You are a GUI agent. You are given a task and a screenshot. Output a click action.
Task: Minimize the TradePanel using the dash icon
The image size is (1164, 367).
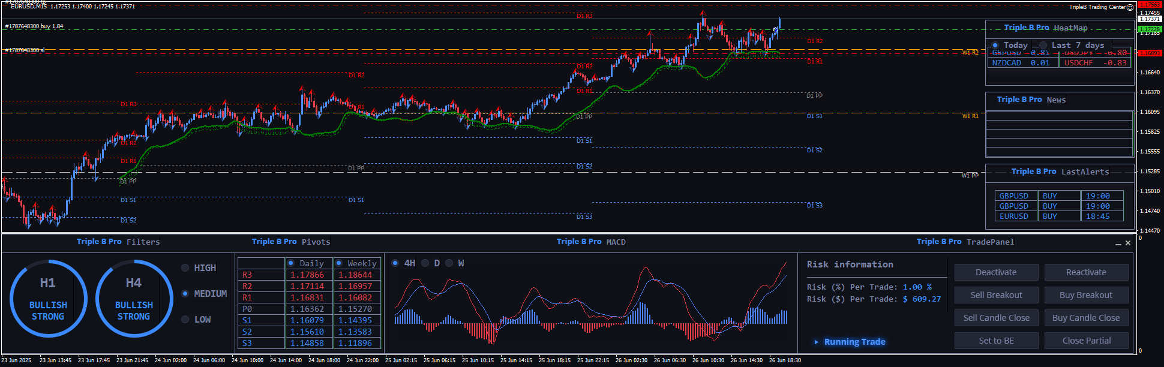[1118, 243]
